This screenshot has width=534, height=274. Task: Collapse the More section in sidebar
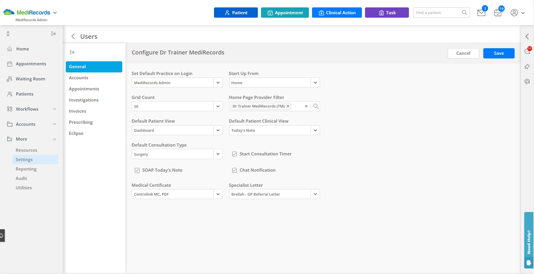click(54, 139)
